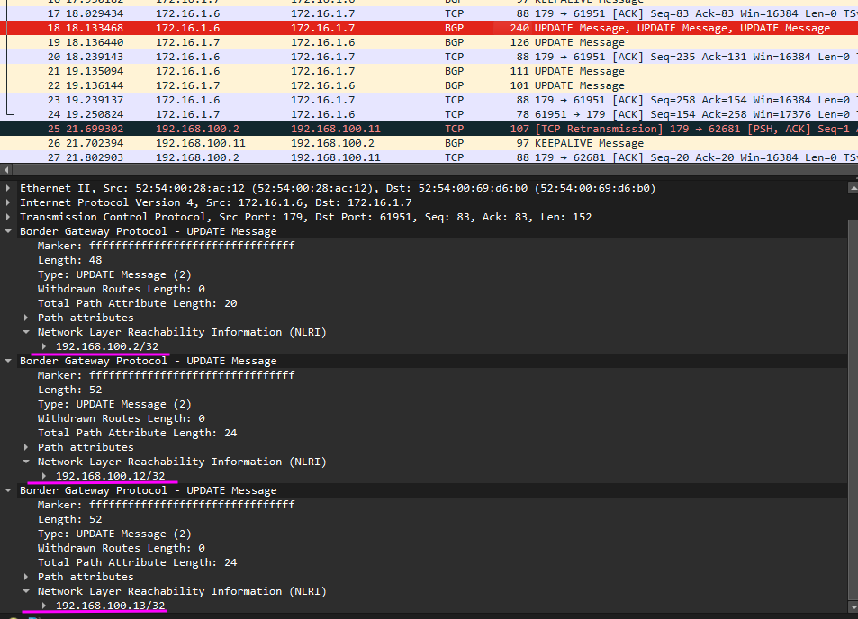This screenshot has height=619, width=858.
Task: Collapse the NLRI section containing 192.168.100.13/32
Action: (x=26, y=591)
